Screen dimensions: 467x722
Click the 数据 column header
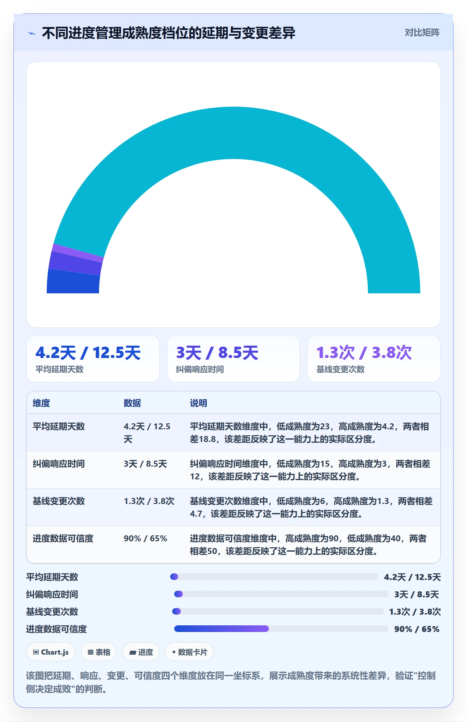tap(132, 403)
